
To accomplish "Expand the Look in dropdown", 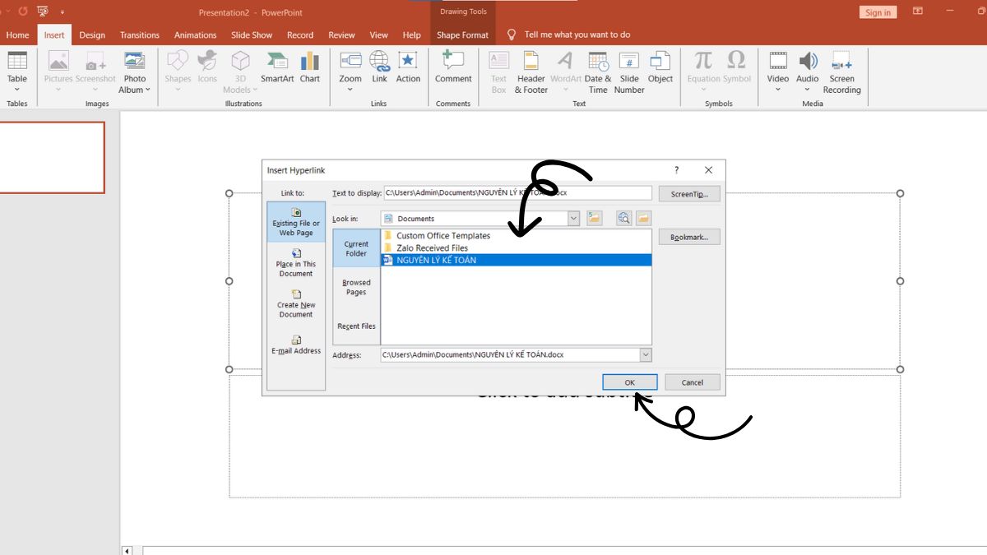I will (573, 219).
